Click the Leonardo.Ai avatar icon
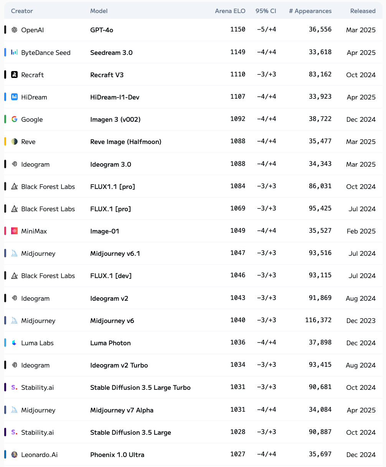The width and height of the screenshot is (386, 467). (x=15, y=454)
